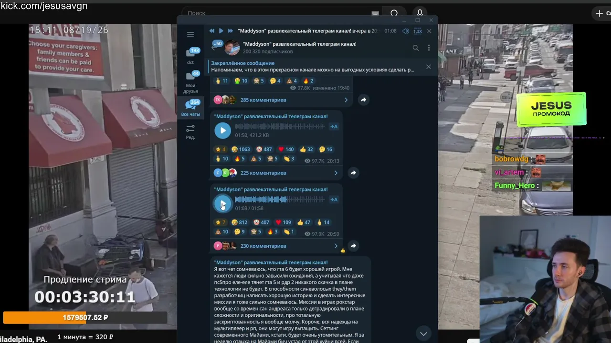Toggle the laughing reaction with 812
This screenshot has width=611, height=343.
(239, 222)
